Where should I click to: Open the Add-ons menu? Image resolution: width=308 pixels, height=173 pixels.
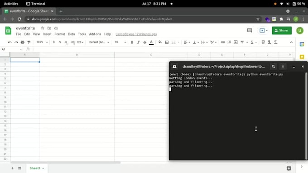pyautogui.click(x=95, y=34)
